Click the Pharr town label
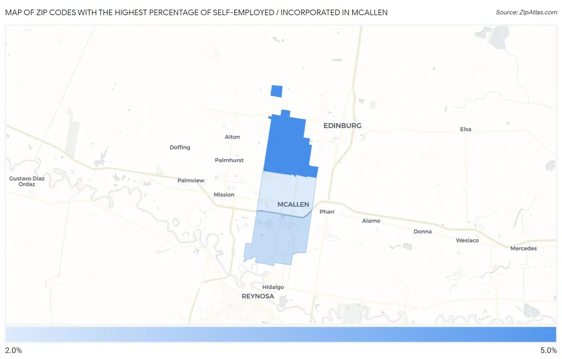Image resolution: width=562 pixels, height=359 pixels. coord(327,212)
